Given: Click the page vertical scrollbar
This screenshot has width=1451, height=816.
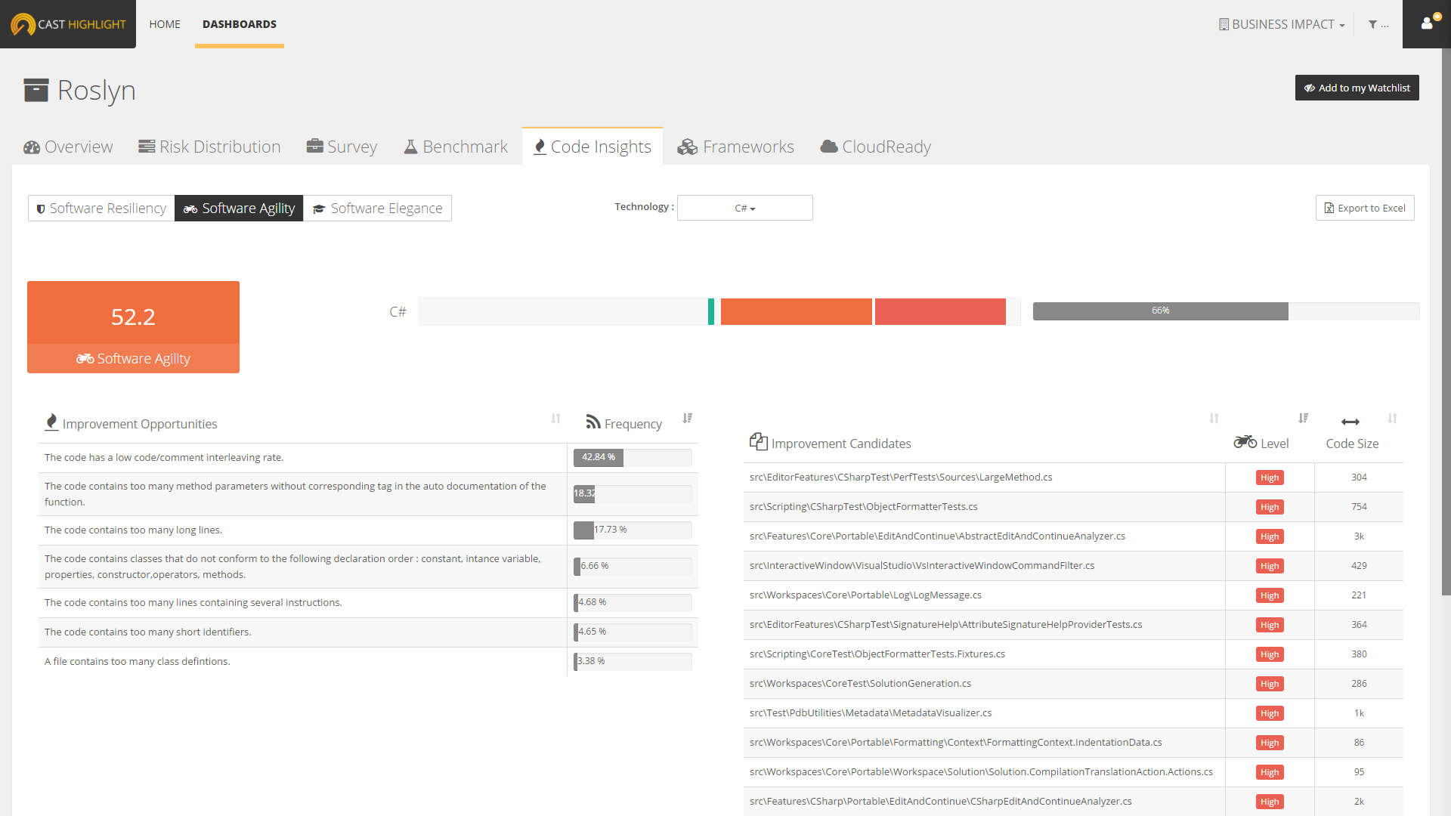Looking at the screenshot, I should point(1446,322).
